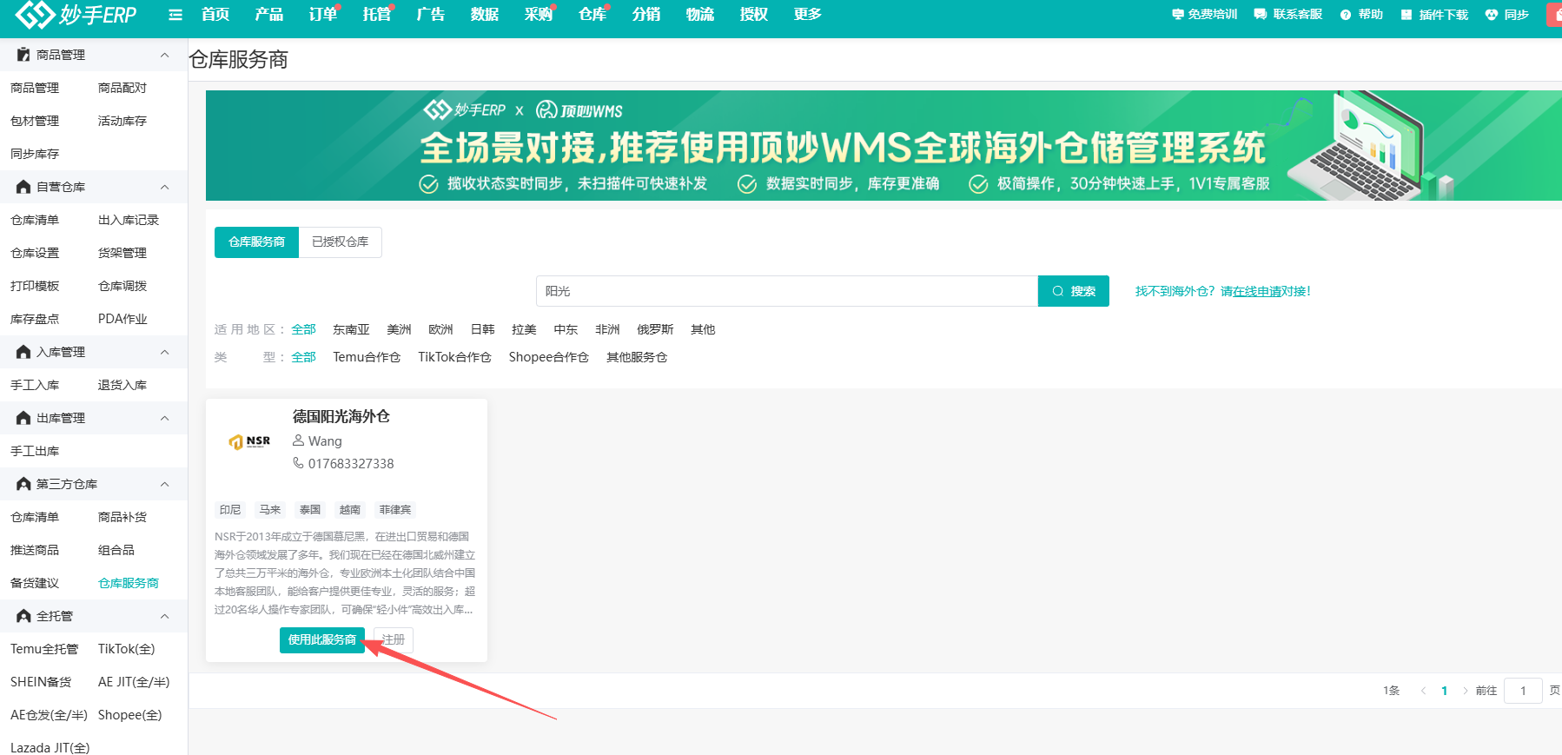The width and height of the screenshot is (1562, 755).
Task: Collapse the 全托管 section
Action: coord(165,616)
